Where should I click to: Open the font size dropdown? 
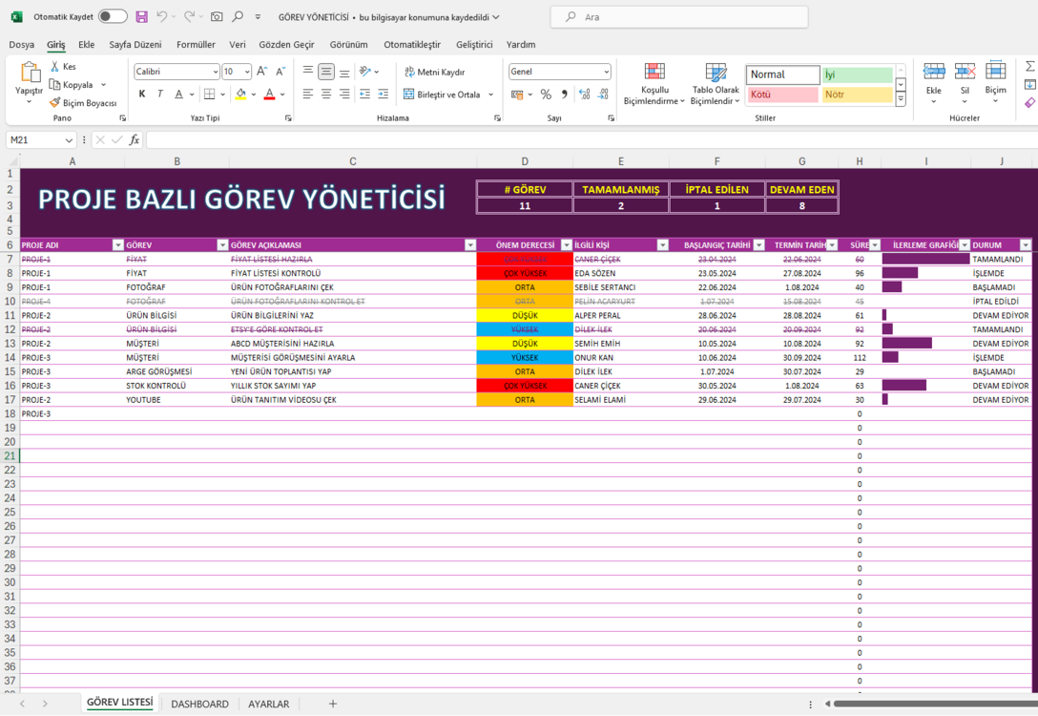247,72
